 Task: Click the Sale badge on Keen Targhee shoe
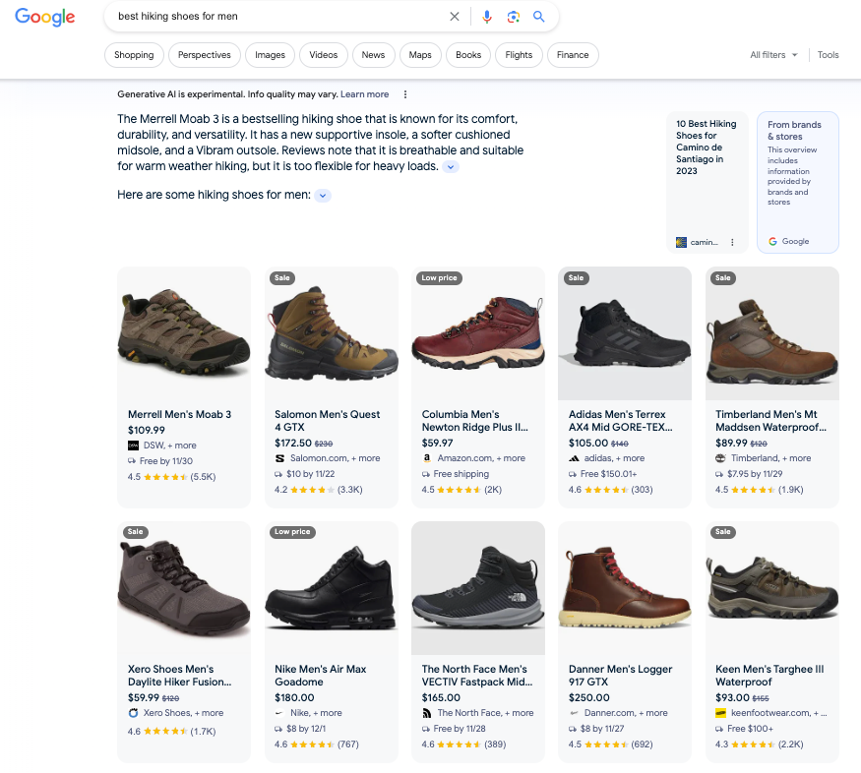[x=722, y=532]
